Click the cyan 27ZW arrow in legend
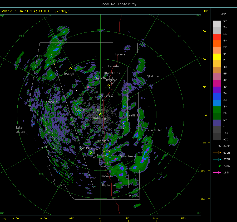 click(x=217, y=159)
